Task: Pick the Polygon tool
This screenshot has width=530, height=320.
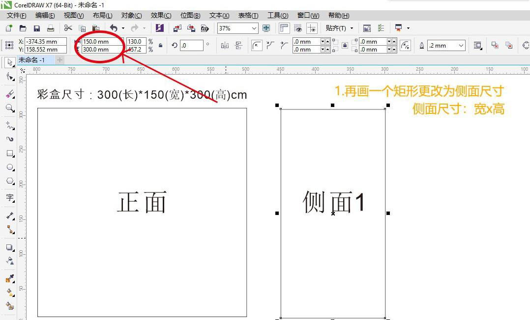Action: [x=9, y=181]
